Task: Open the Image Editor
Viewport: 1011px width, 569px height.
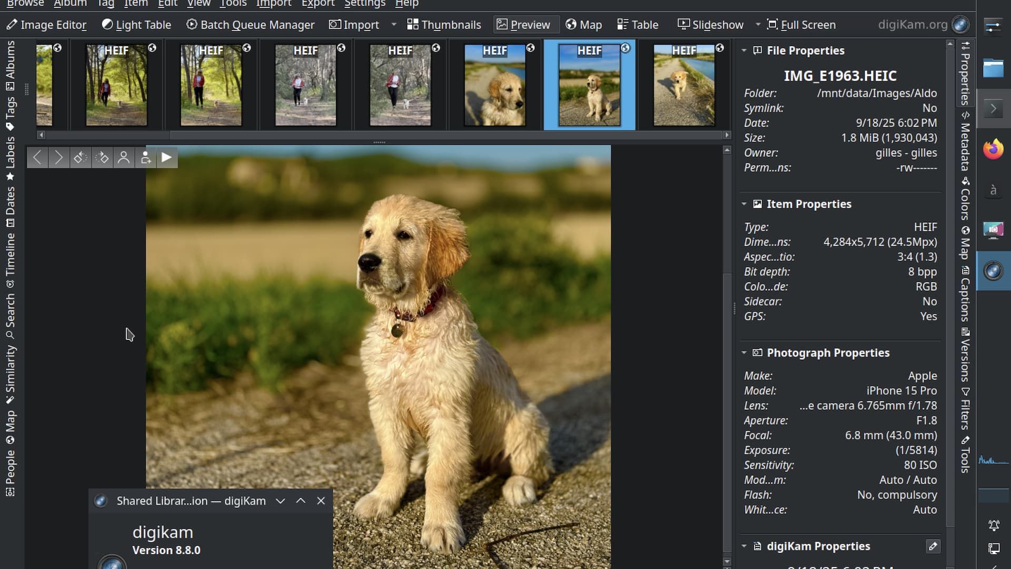Action: coord(46,24)
